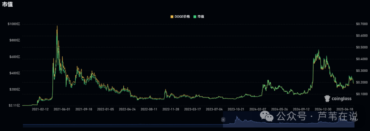
Task: Click the 2024-09-12 date label
Action: click(x=301, y=110)
